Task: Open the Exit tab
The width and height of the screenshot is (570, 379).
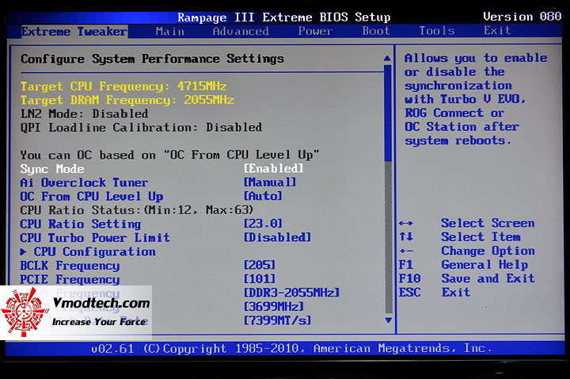Action: 497,31
